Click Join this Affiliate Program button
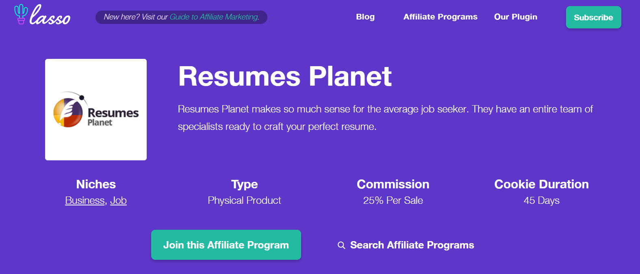This screenshot has width=640, height=274. click(226, 245)
